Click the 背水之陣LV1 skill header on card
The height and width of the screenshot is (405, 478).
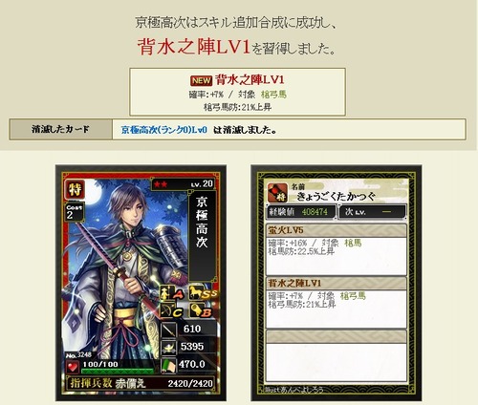[x=337, y=283]
